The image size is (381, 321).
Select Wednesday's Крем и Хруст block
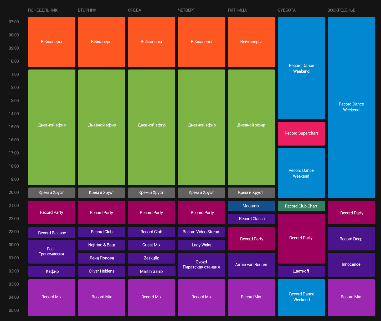coord(152,193)
